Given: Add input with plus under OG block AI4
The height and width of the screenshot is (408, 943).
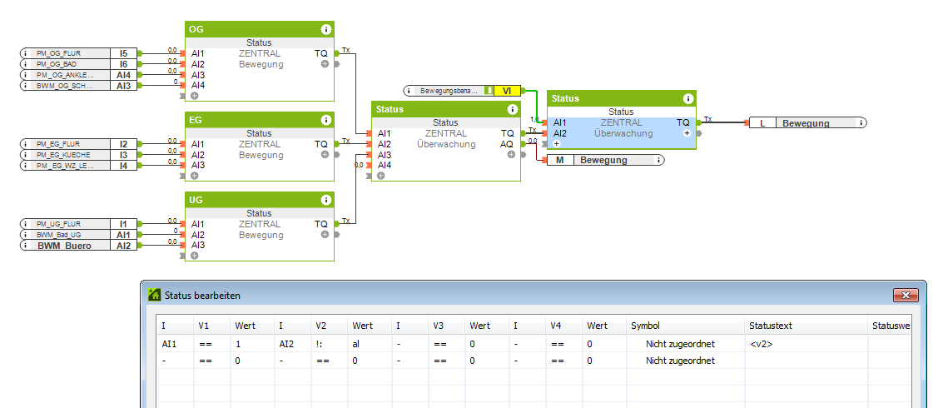Looking at the screenshot, I should [x=194, y=96].
